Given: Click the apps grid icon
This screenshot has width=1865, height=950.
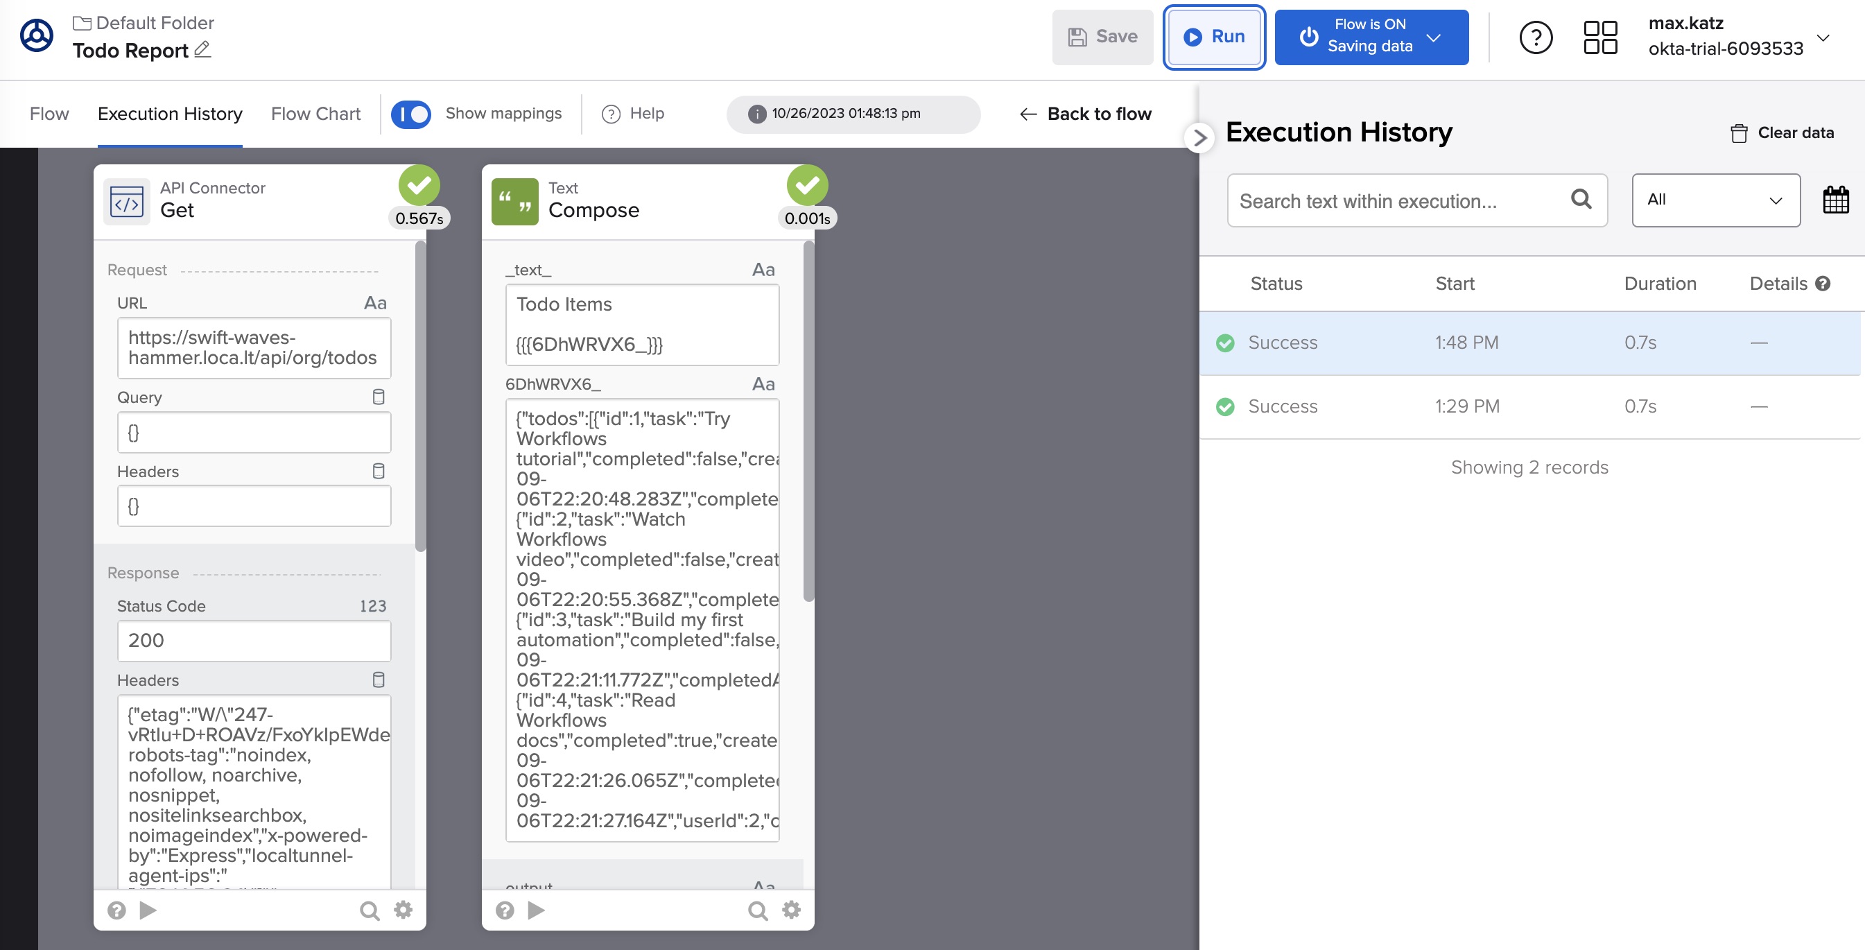Looking at the screenshot, I should pos(1600,37).
